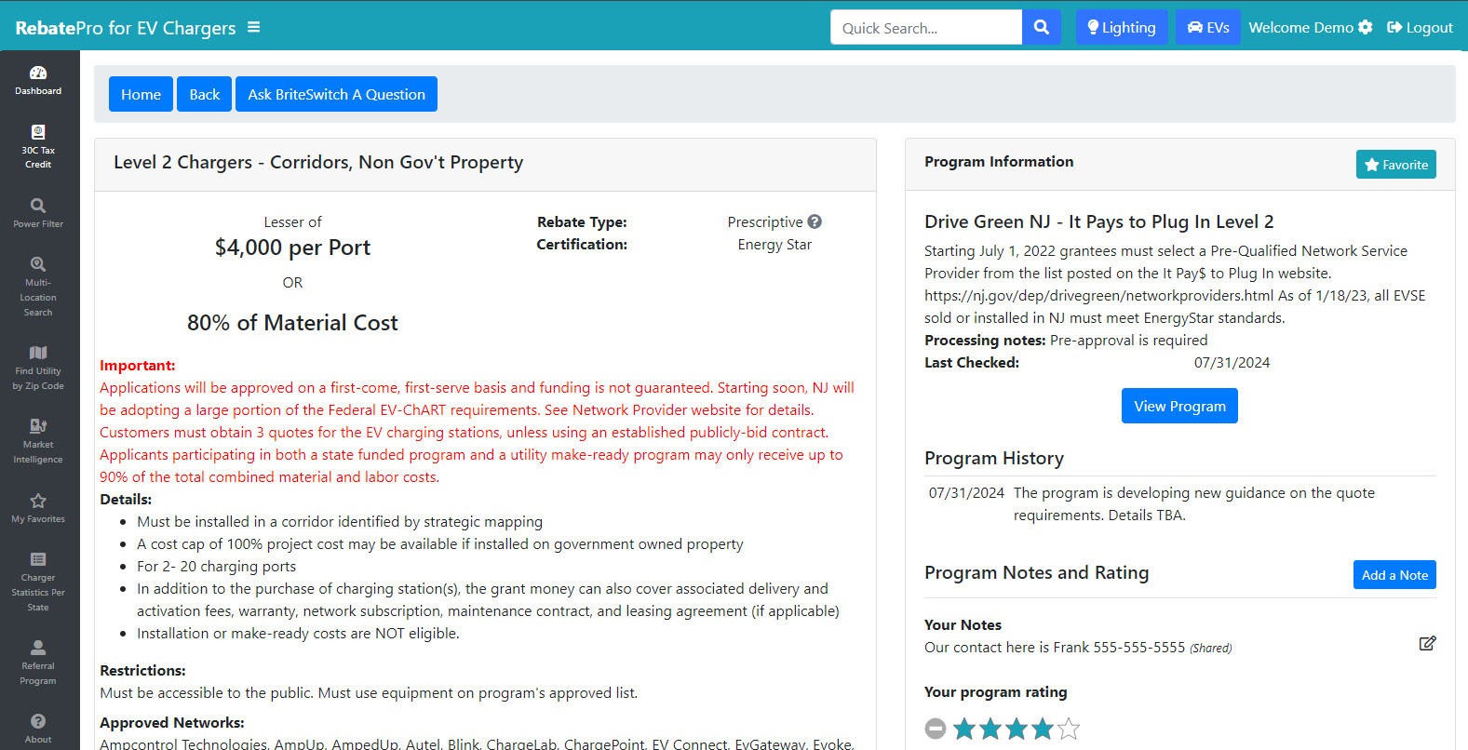The image size is (1468, 750).
Task: Open the About sidebar item
Action: [38, 729]
